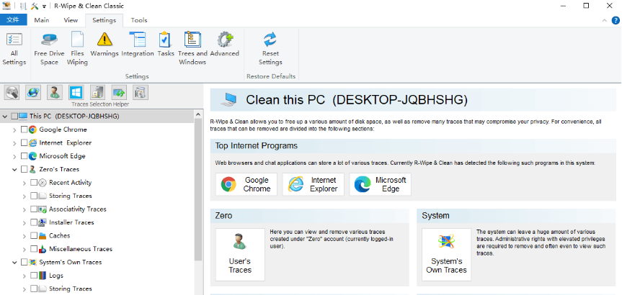Open Trees and Windows settings
This screenshot has height=295, width=622.
click(192, 50)
